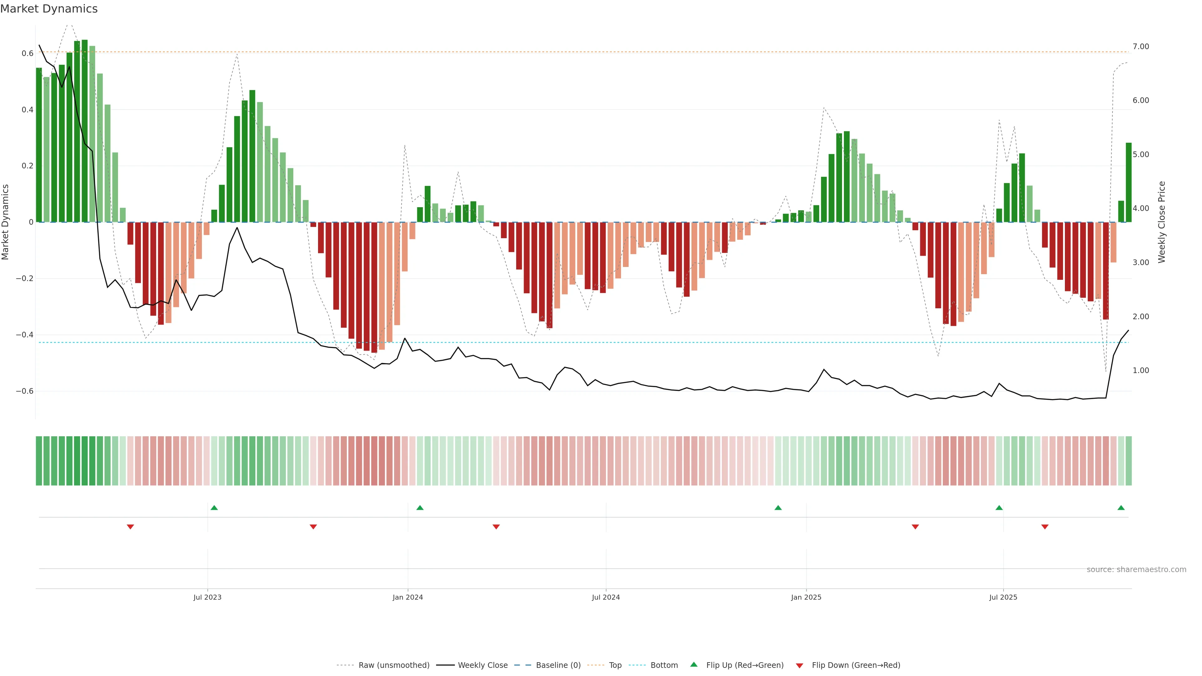Click the Weekly Close Price axis title

(1161, 222)
